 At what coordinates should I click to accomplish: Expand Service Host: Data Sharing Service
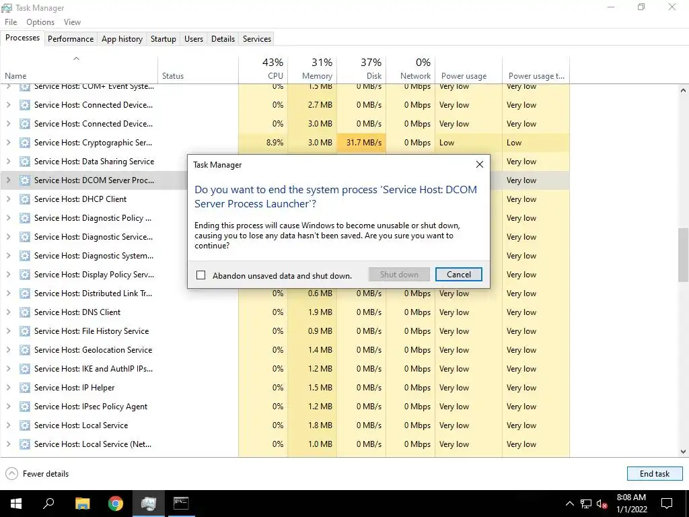click(x=8, y=162)
